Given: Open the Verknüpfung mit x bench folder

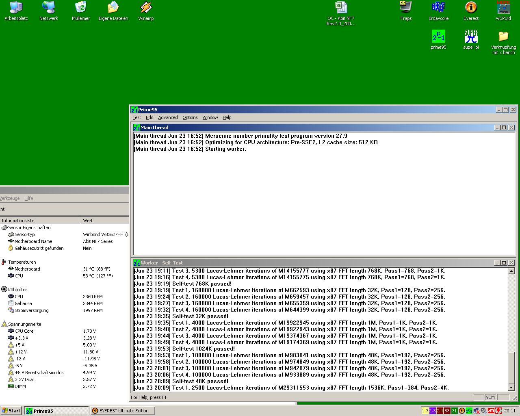Looking at the screenshot, I should point(503,42).
